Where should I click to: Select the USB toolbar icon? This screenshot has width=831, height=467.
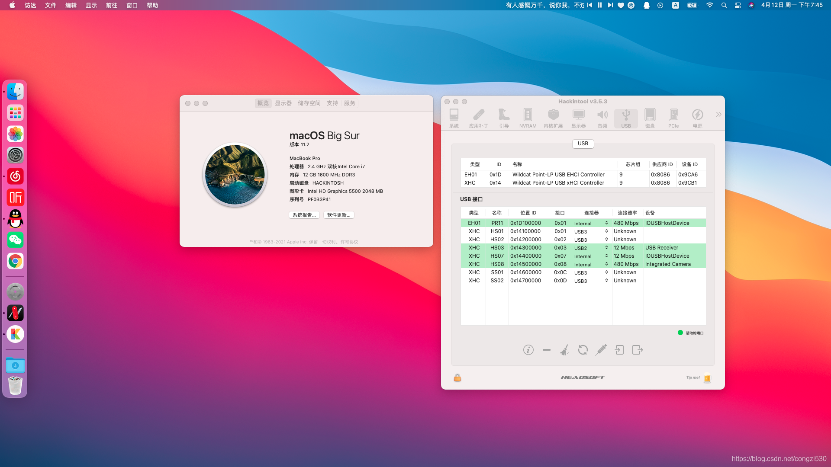point(626,118)
